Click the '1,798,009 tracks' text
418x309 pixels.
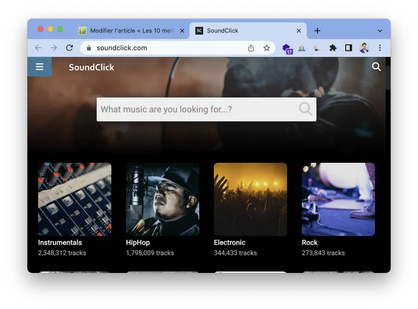coord(150,253)
